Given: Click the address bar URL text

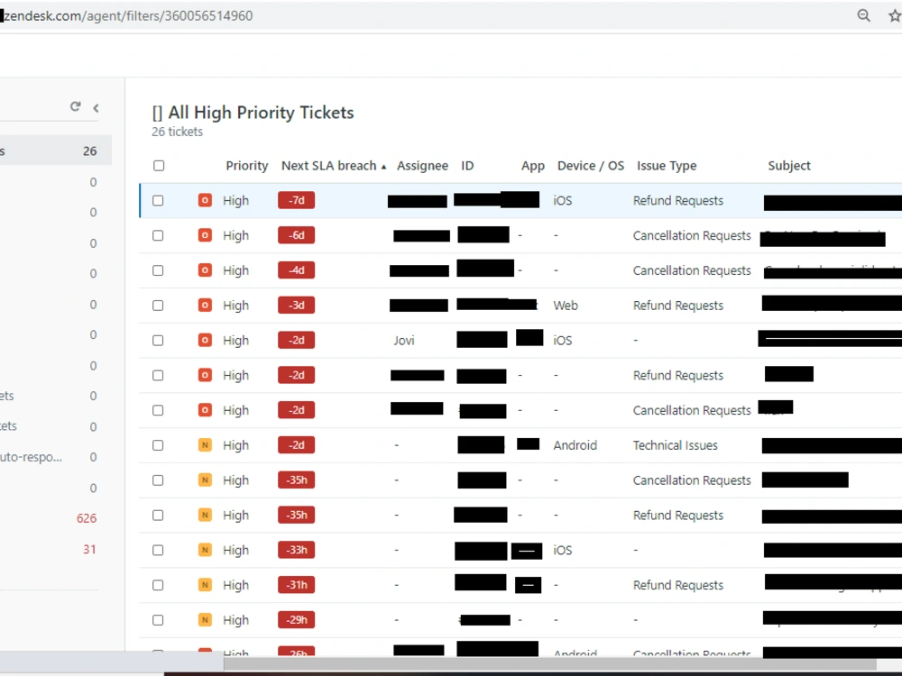Looking at the screenshot, I should (x=128, y=15).
